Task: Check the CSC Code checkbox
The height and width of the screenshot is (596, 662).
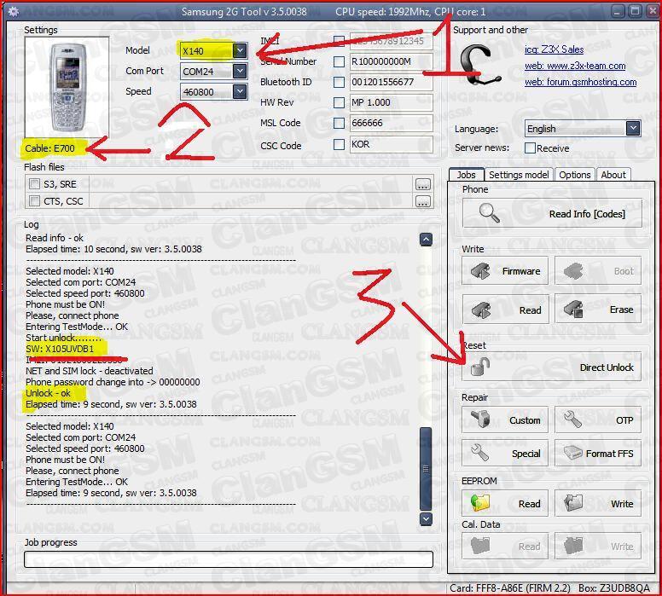Action: (x=339, y=144)
